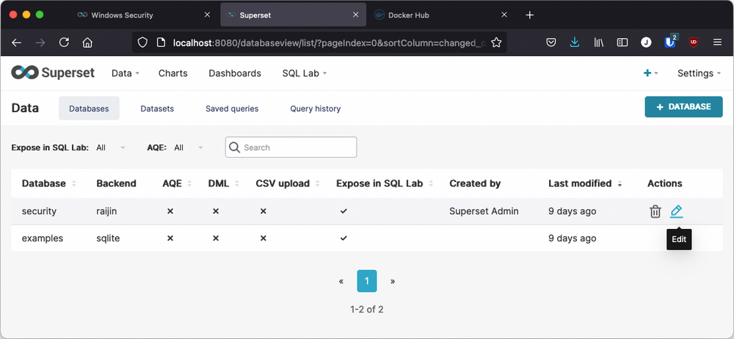This screenshot has height=339, width=734.
Task: Sort by Last modified column
Action: (x=585, y=183)
